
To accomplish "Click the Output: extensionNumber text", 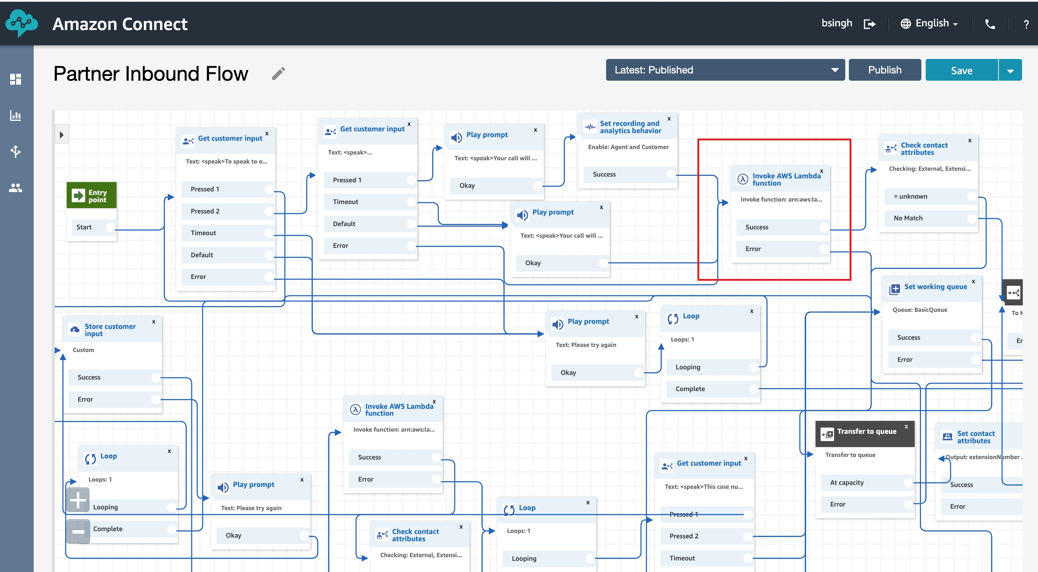I will (984, 457).
